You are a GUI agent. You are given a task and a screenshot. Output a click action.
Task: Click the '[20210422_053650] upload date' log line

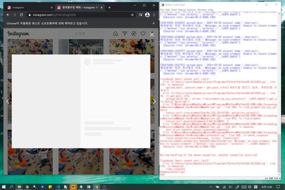click(210, 23)
